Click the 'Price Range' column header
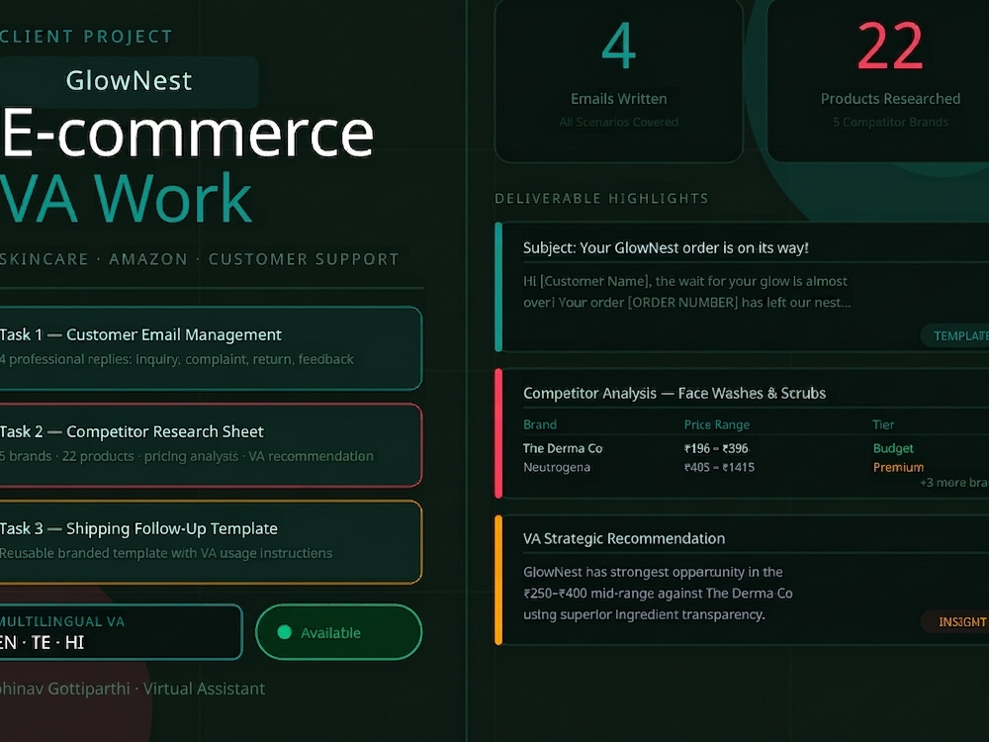This screenshot has height=742, width=989. click(716, 424)
